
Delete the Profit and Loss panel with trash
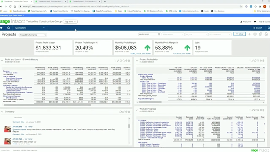tap(129, 61)
